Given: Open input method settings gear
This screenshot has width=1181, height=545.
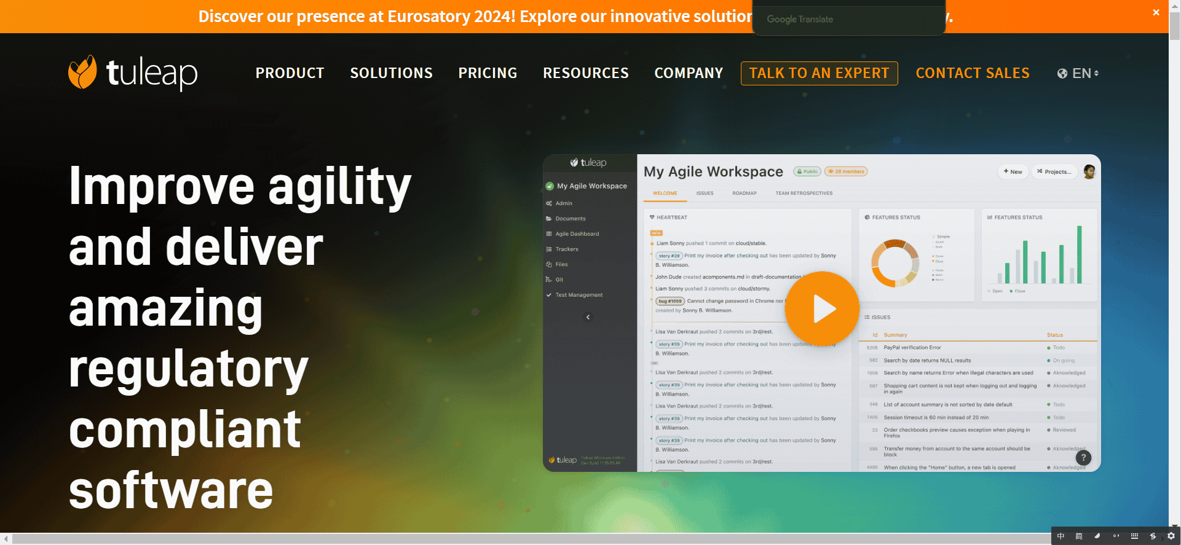Looking at the screenshot, I should [1171, 536].
